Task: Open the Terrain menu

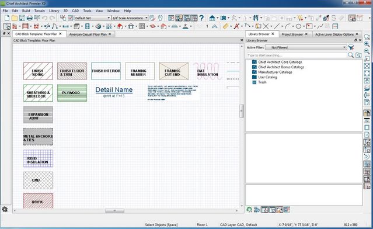Action: (x=40, y=11)
